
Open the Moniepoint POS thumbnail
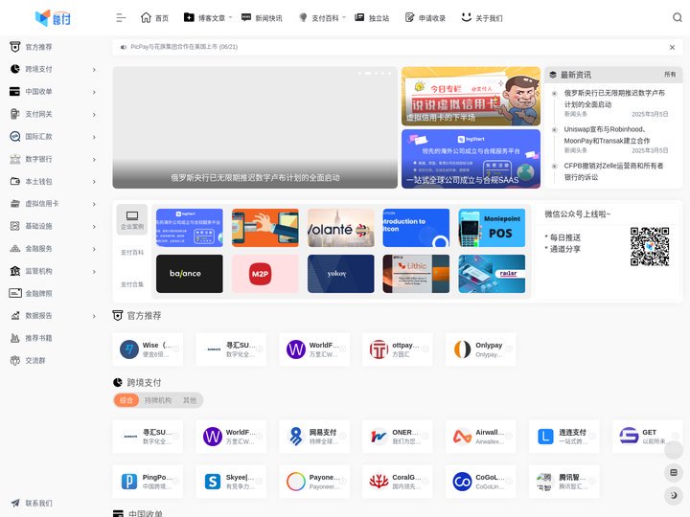(492, 228)
